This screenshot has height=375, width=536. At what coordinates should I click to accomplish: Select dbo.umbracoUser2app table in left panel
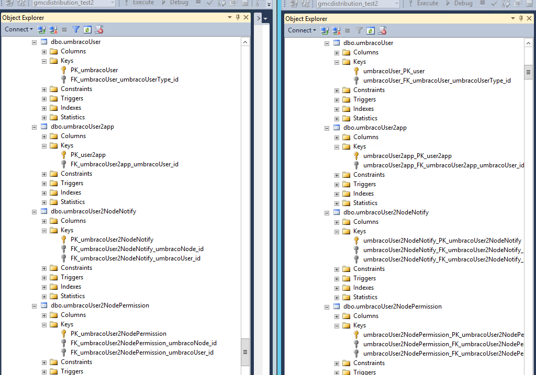pyautogui.click(x=82, y=127)
